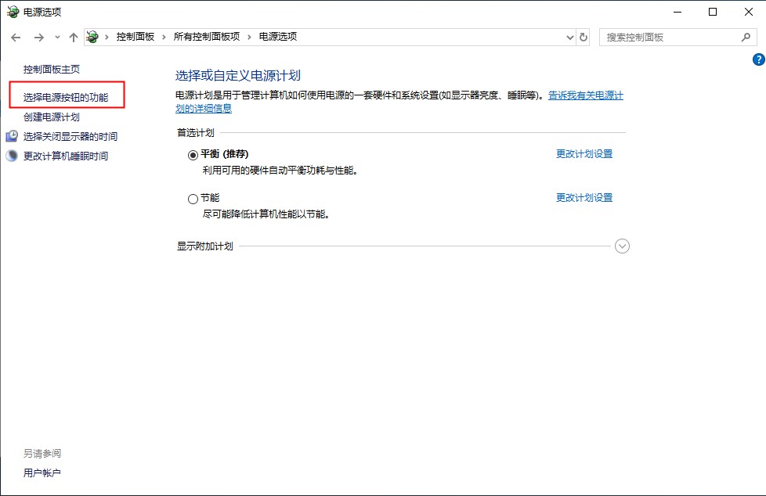Expand 显示附加计划 section

click(x=623, y=246)
